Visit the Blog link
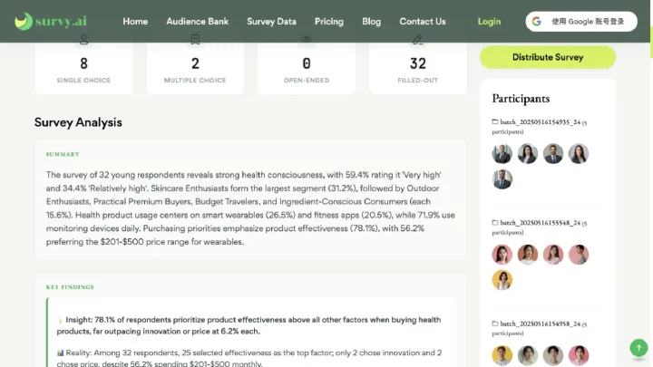653x367 pixels. (x=372, y=21)
